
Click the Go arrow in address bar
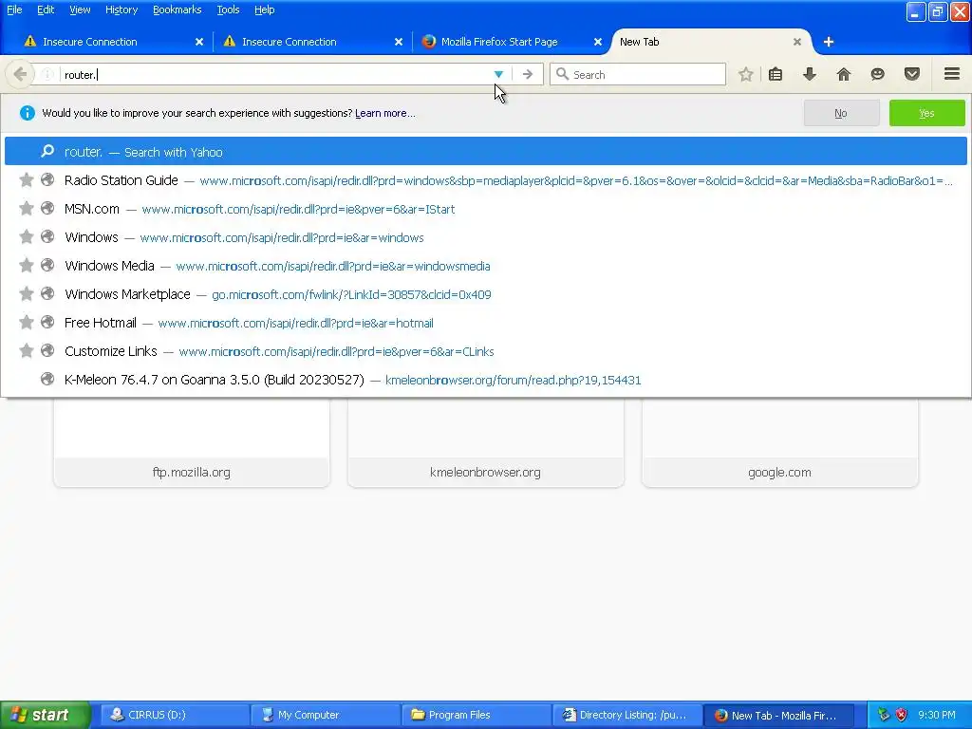(528, 74)
